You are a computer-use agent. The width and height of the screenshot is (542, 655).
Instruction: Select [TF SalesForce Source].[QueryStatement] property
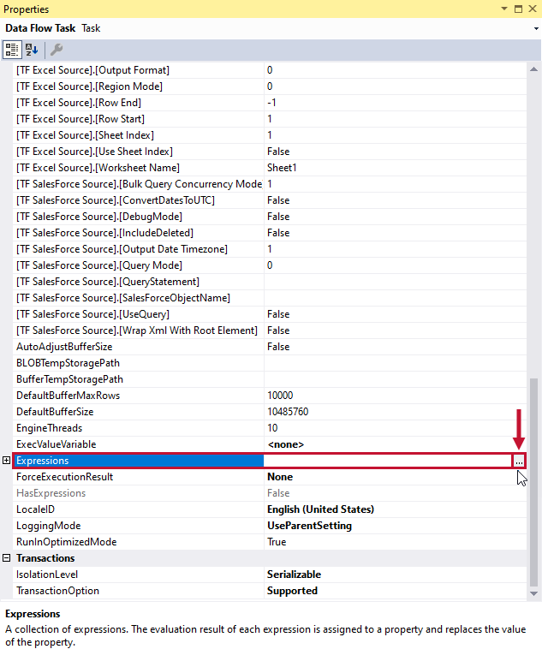[107, 282]
